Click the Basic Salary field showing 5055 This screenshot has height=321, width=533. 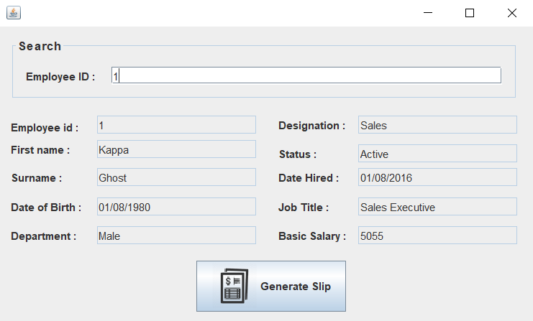(x=437, y=236)
